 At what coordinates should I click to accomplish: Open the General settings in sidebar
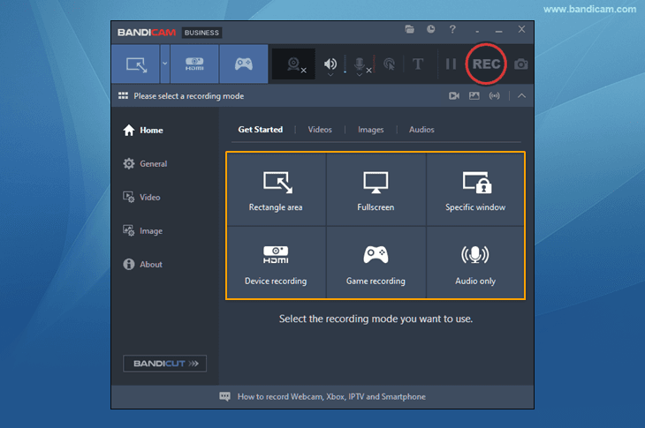tap(152, 164)
